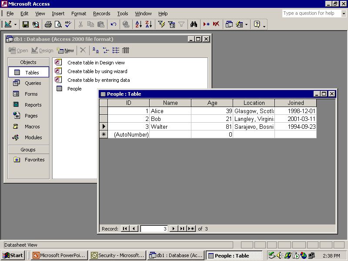The height and width of the screenshot is (261, 348).
Task: Click the volume speaker tray icon
Action: coord(279,255)
